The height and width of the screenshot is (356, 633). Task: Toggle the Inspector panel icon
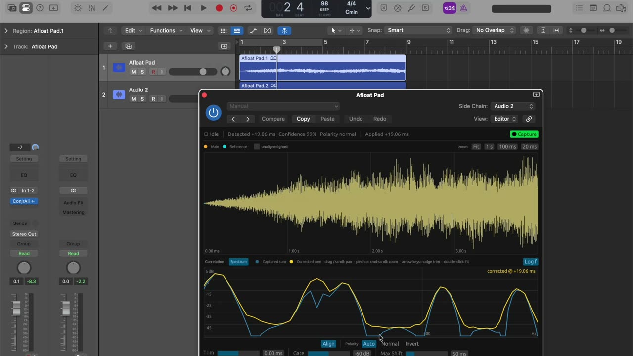(x=26, y=8)
